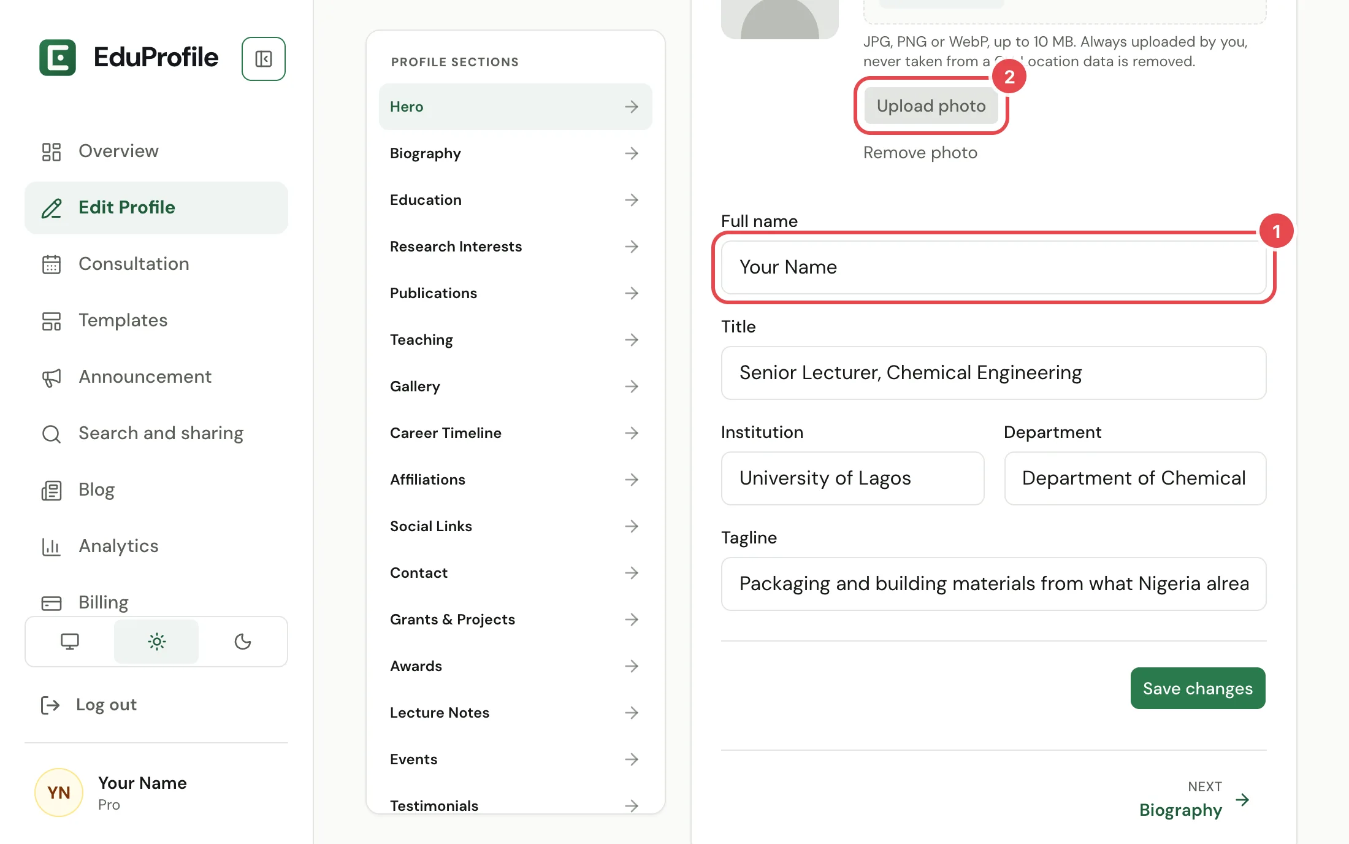This screenshot has height=844, width=1349.
Task: Open the Education profile section
Action: coord(515,200)
